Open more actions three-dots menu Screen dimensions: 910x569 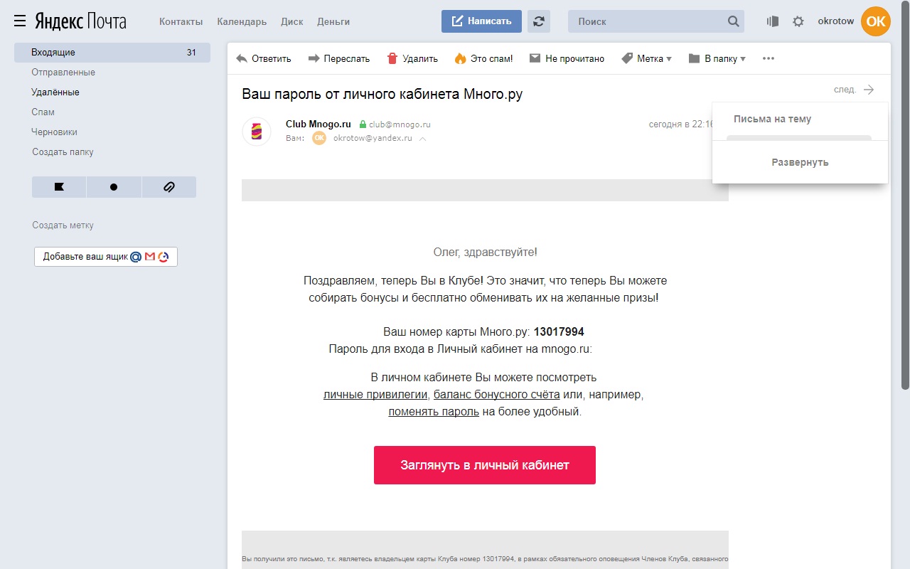coord(769,59)
